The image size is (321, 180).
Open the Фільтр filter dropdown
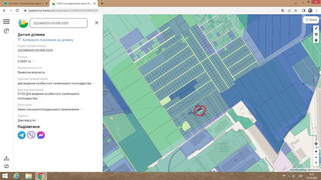point(311,20)
